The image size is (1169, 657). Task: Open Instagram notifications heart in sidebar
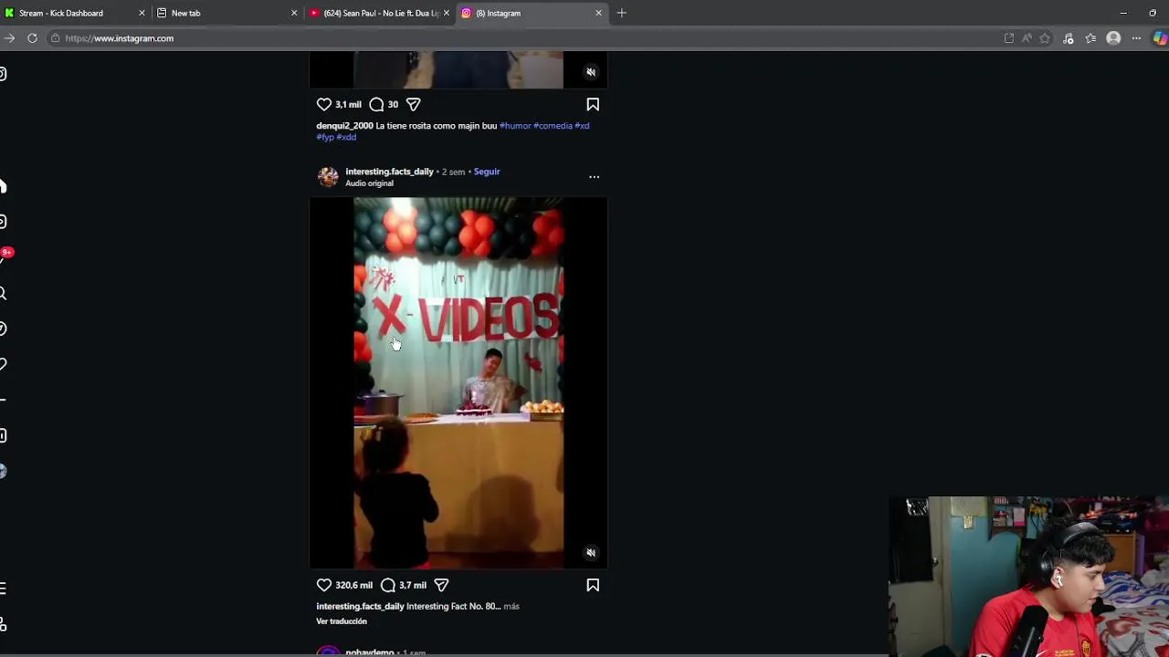3,364
